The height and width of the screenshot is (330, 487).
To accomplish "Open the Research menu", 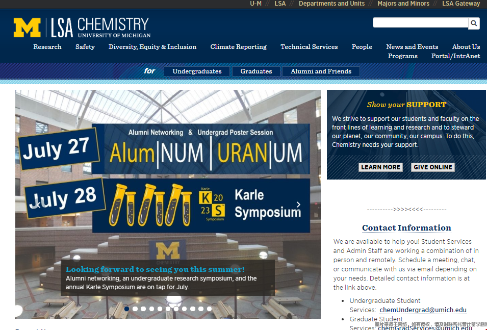I will [x=47, y=47].
